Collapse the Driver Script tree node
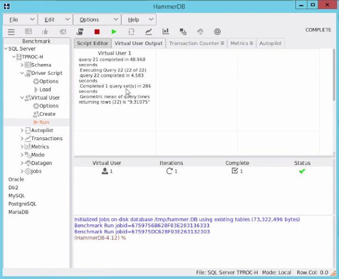The image size is (339, 279). tap(22, 73)
